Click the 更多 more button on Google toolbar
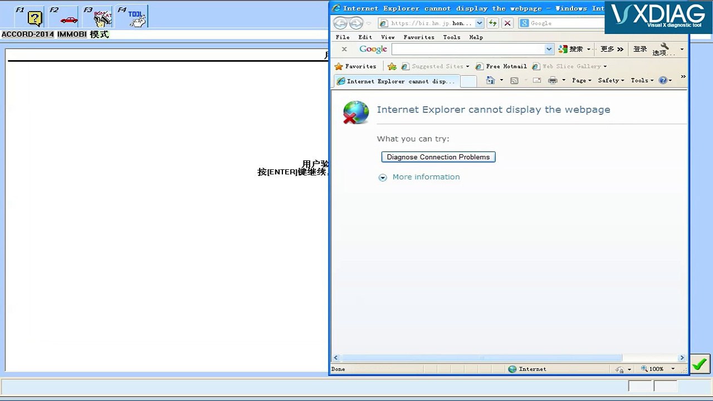Viewport: 713px width, 401px height. coord(612,49)
